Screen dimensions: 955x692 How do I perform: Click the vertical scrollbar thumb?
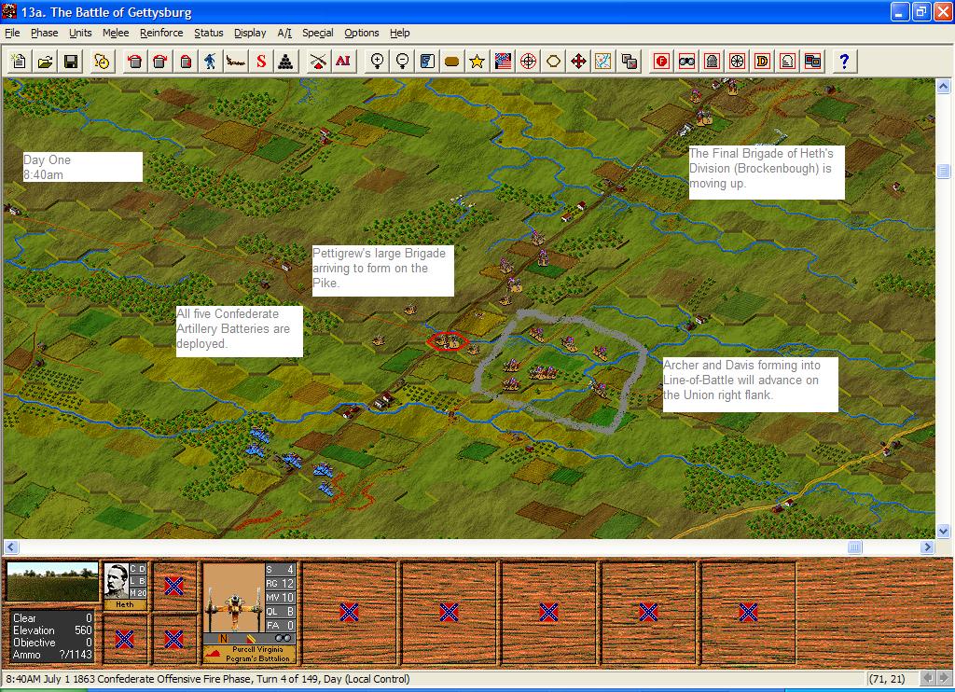point(943,172)
